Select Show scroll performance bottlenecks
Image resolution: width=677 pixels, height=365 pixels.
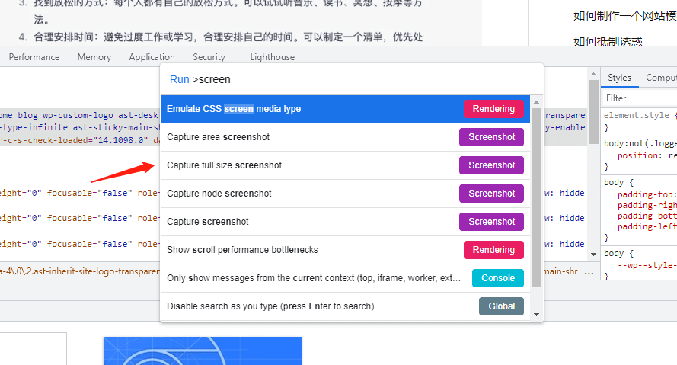point(345,250)
